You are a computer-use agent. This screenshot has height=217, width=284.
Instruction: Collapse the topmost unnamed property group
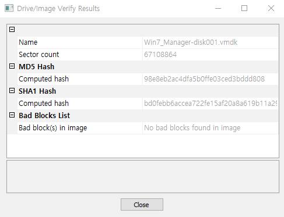pyautogui.click(x=12, y=30)
